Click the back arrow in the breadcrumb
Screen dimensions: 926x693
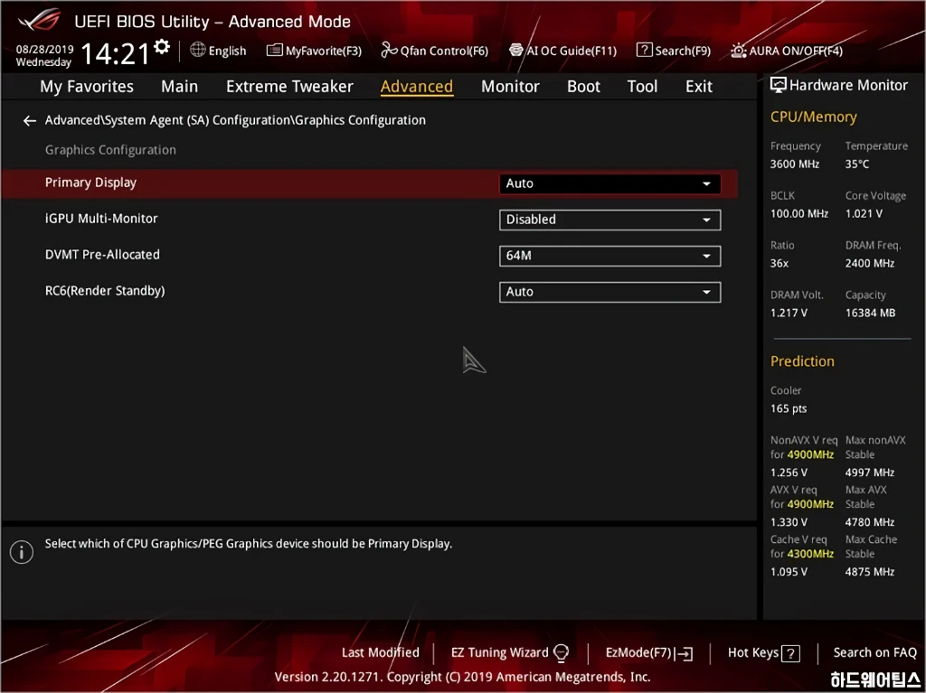tap(30, 121)
